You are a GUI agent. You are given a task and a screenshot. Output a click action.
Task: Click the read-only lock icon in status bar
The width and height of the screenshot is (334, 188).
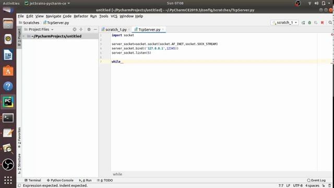tap(324, 186)
